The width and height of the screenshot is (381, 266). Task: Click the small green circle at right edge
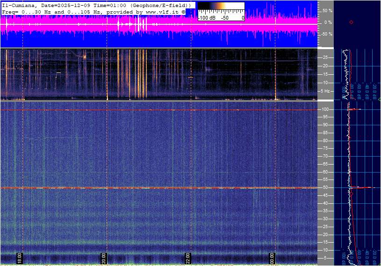point(379,99)
